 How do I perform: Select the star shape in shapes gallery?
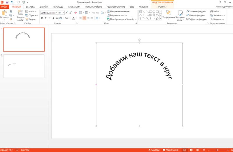(x=157, y=18)
